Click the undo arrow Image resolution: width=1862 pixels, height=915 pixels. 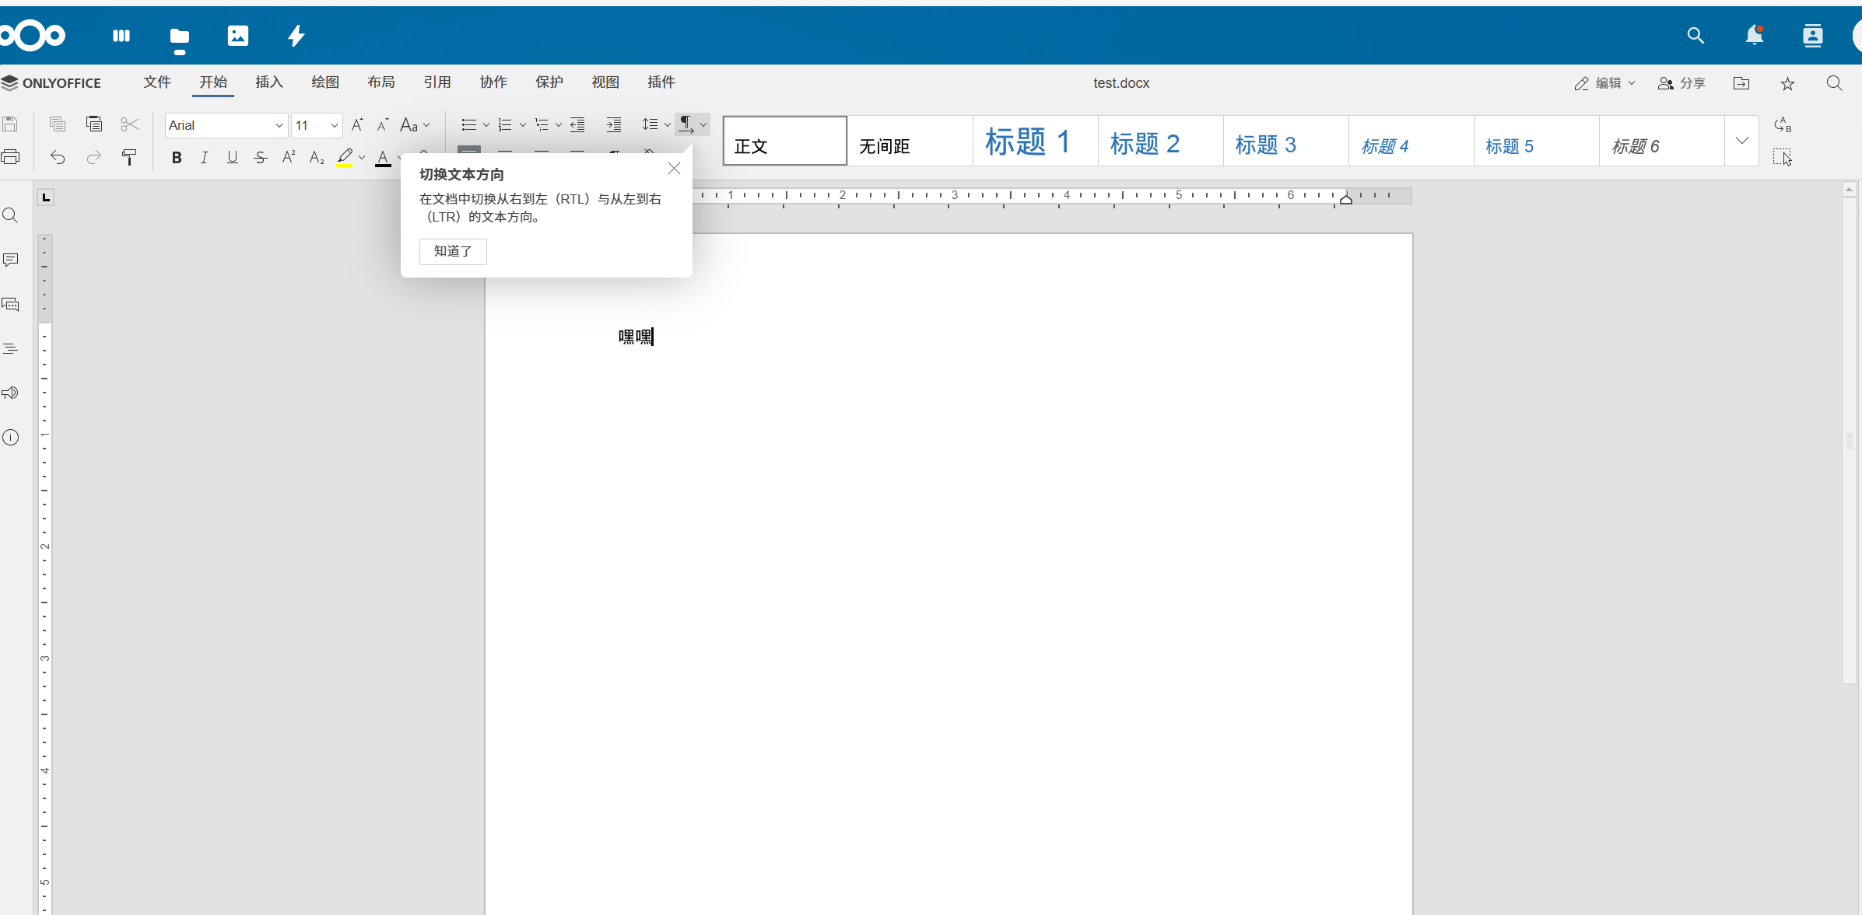coord(58,158)
